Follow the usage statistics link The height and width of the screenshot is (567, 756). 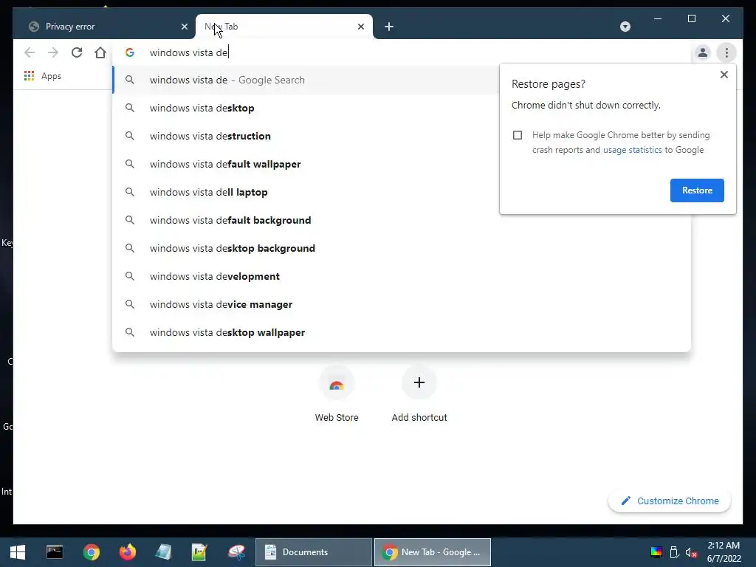pos(632,150)
